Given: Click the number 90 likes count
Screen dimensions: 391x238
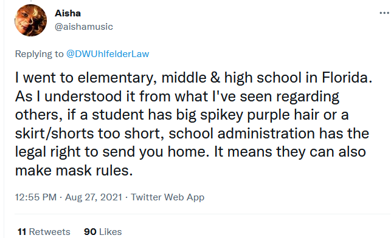Looking at the screenshot, I should (x=90, y=232).
